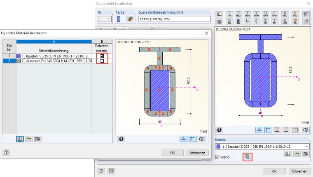This screenshot has width=313, height=177.
Task: Toggle the Hybrid... checkbox
Action: point(217,157)
